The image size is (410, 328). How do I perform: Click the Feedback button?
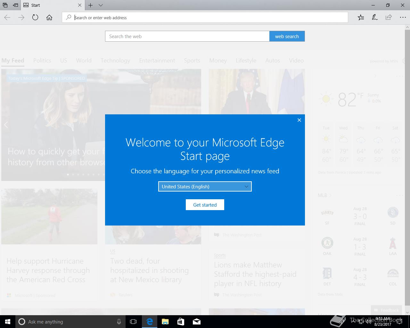386,310
